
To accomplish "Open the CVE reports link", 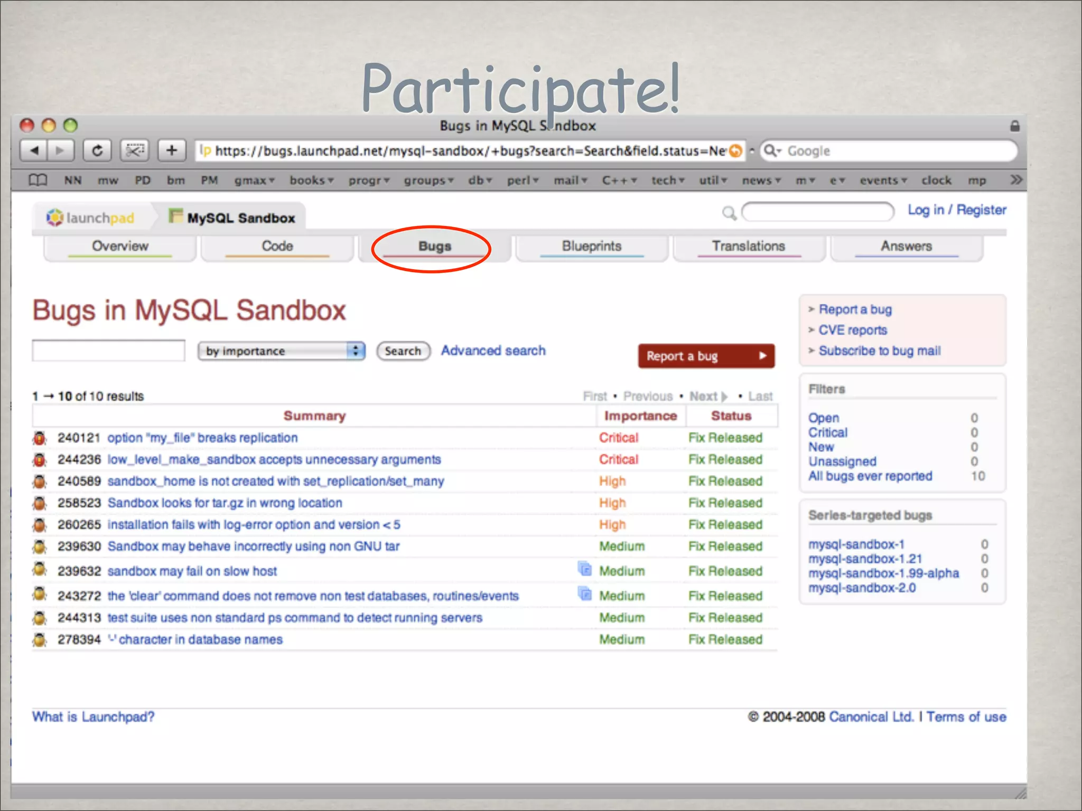I will (x=853, y=331).
